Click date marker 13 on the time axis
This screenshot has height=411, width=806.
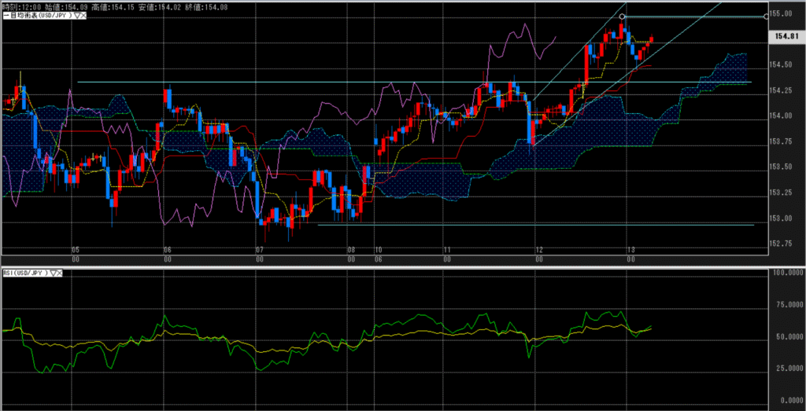coord(630,250)
